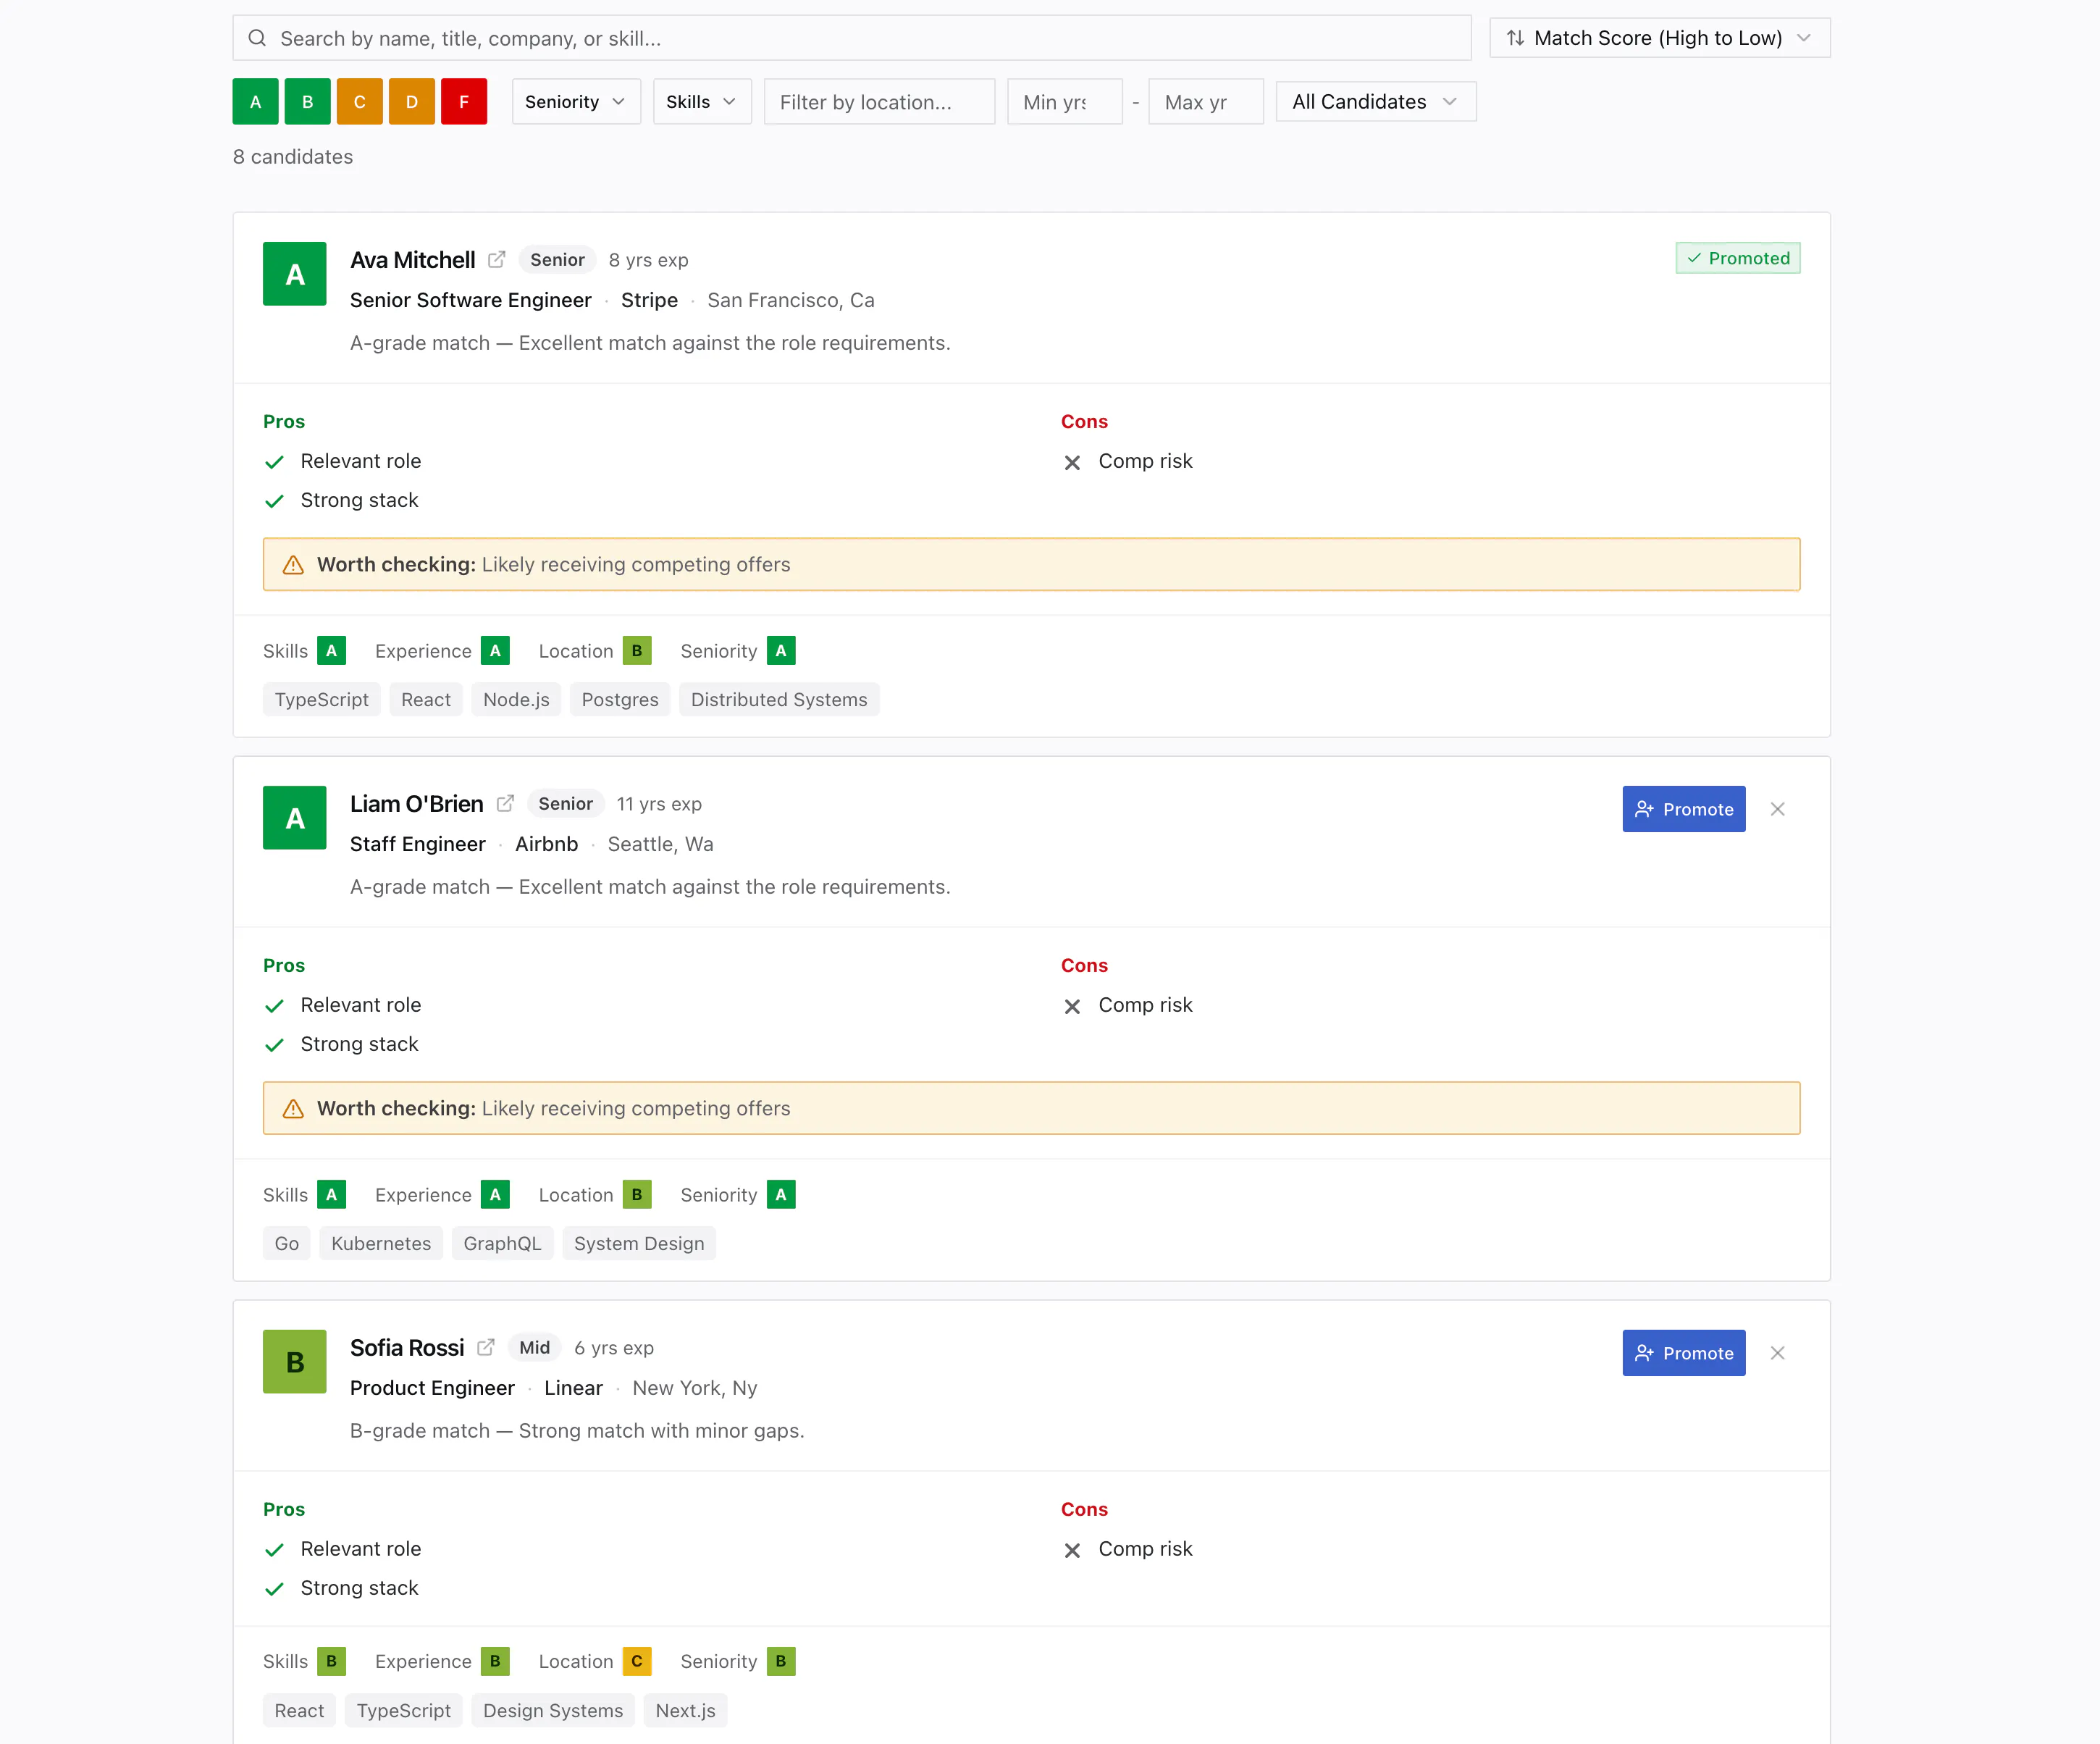The image size is (2100, 1744).
Task: Click Ava Mitchell's TypeScript skill tag
Action: (321, 700)
